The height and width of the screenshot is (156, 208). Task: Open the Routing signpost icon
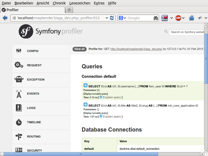point(19,136)
